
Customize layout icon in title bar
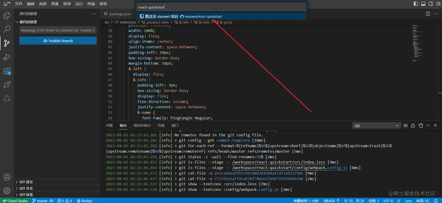(x=438, y=4)
